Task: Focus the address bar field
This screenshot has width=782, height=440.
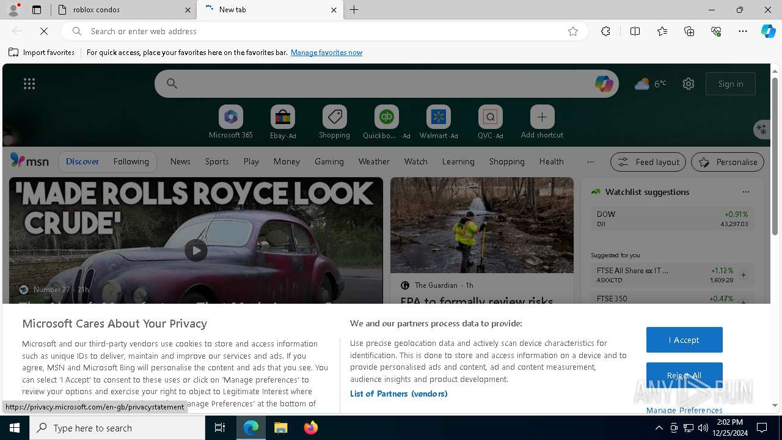Action: click(324, 31)
